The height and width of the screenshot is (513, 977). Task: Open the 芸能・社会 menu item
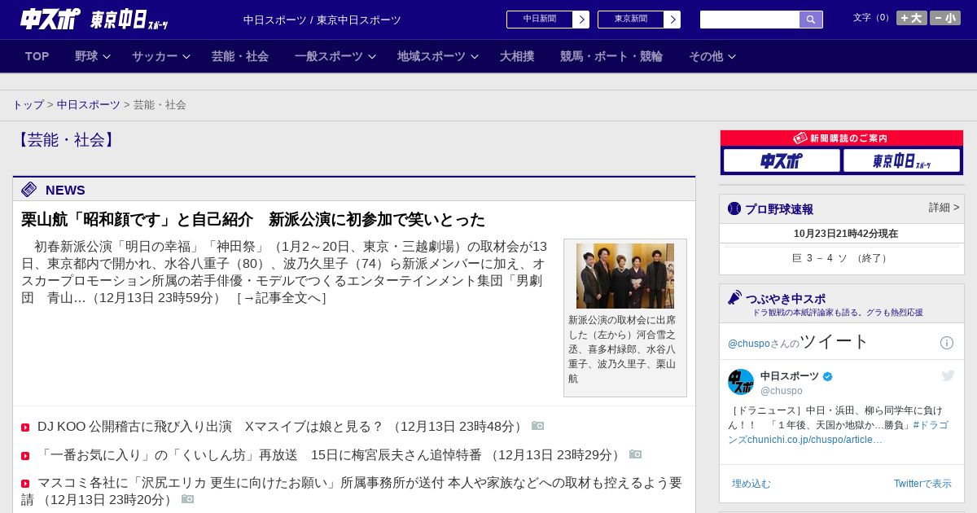pos(240,56)
